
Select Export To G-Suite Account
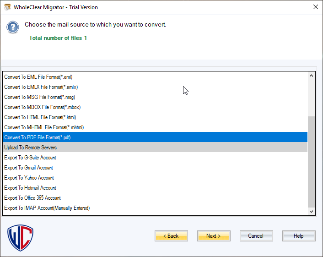30,158
